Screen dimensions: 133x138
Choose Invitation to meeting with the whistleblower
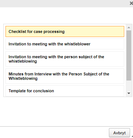point(65,44)
